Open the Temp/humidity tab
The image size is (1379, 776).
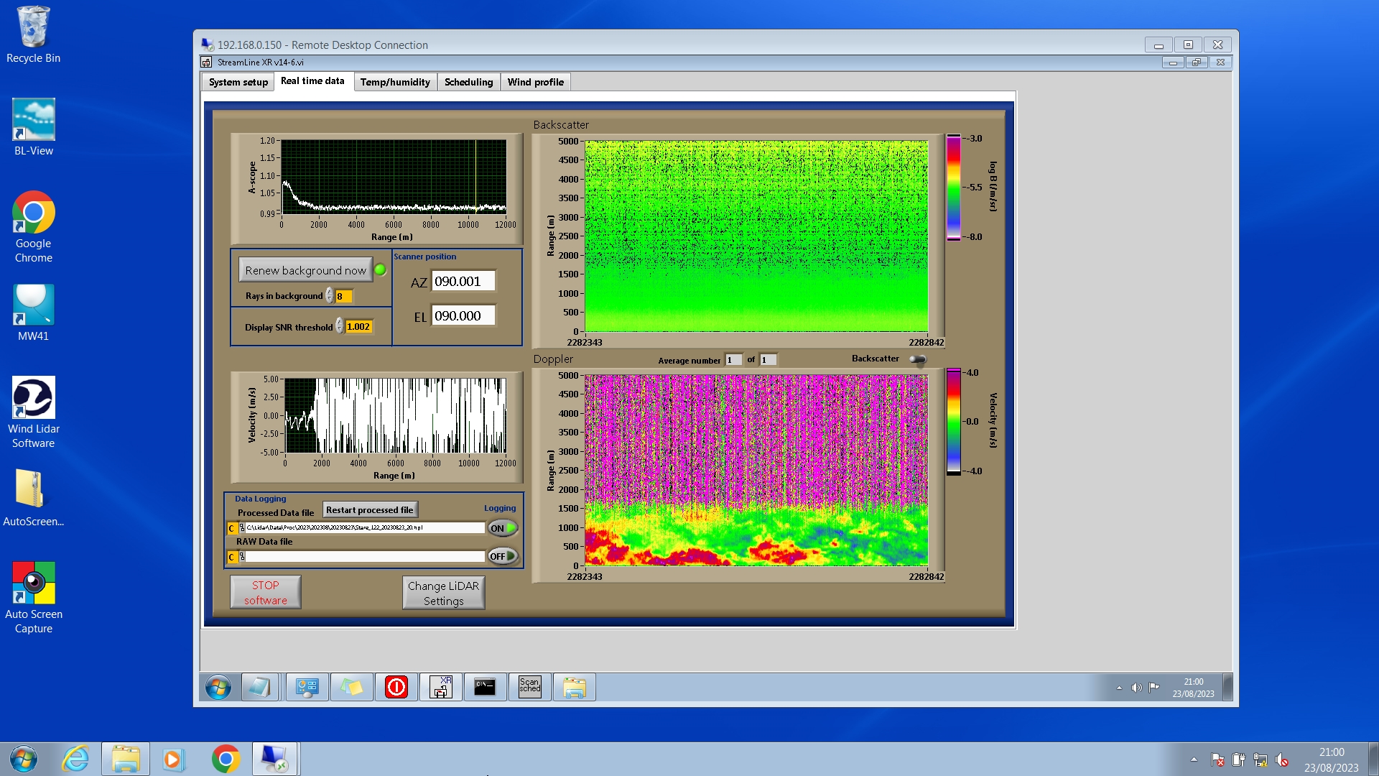coord(395,82)
